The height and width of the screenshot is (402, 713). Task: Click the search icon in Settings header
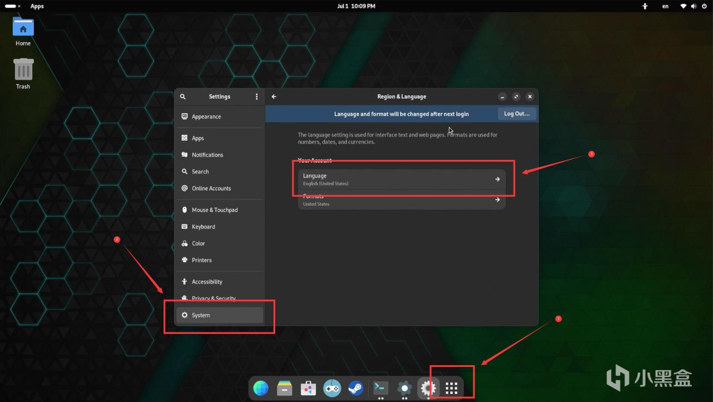(183, 96)
